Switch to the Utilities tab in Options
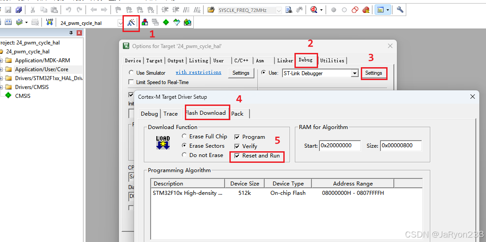The height and width of the screenshot is (242, 486). (332, 60)
